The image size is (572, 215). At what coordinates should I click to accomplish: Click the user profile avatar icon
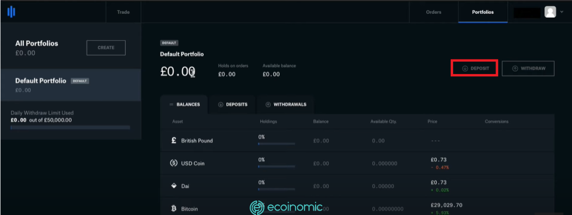[550, 12]
